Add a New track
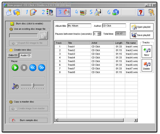Screen dimensions: 160x134 [x=147, y=52]
